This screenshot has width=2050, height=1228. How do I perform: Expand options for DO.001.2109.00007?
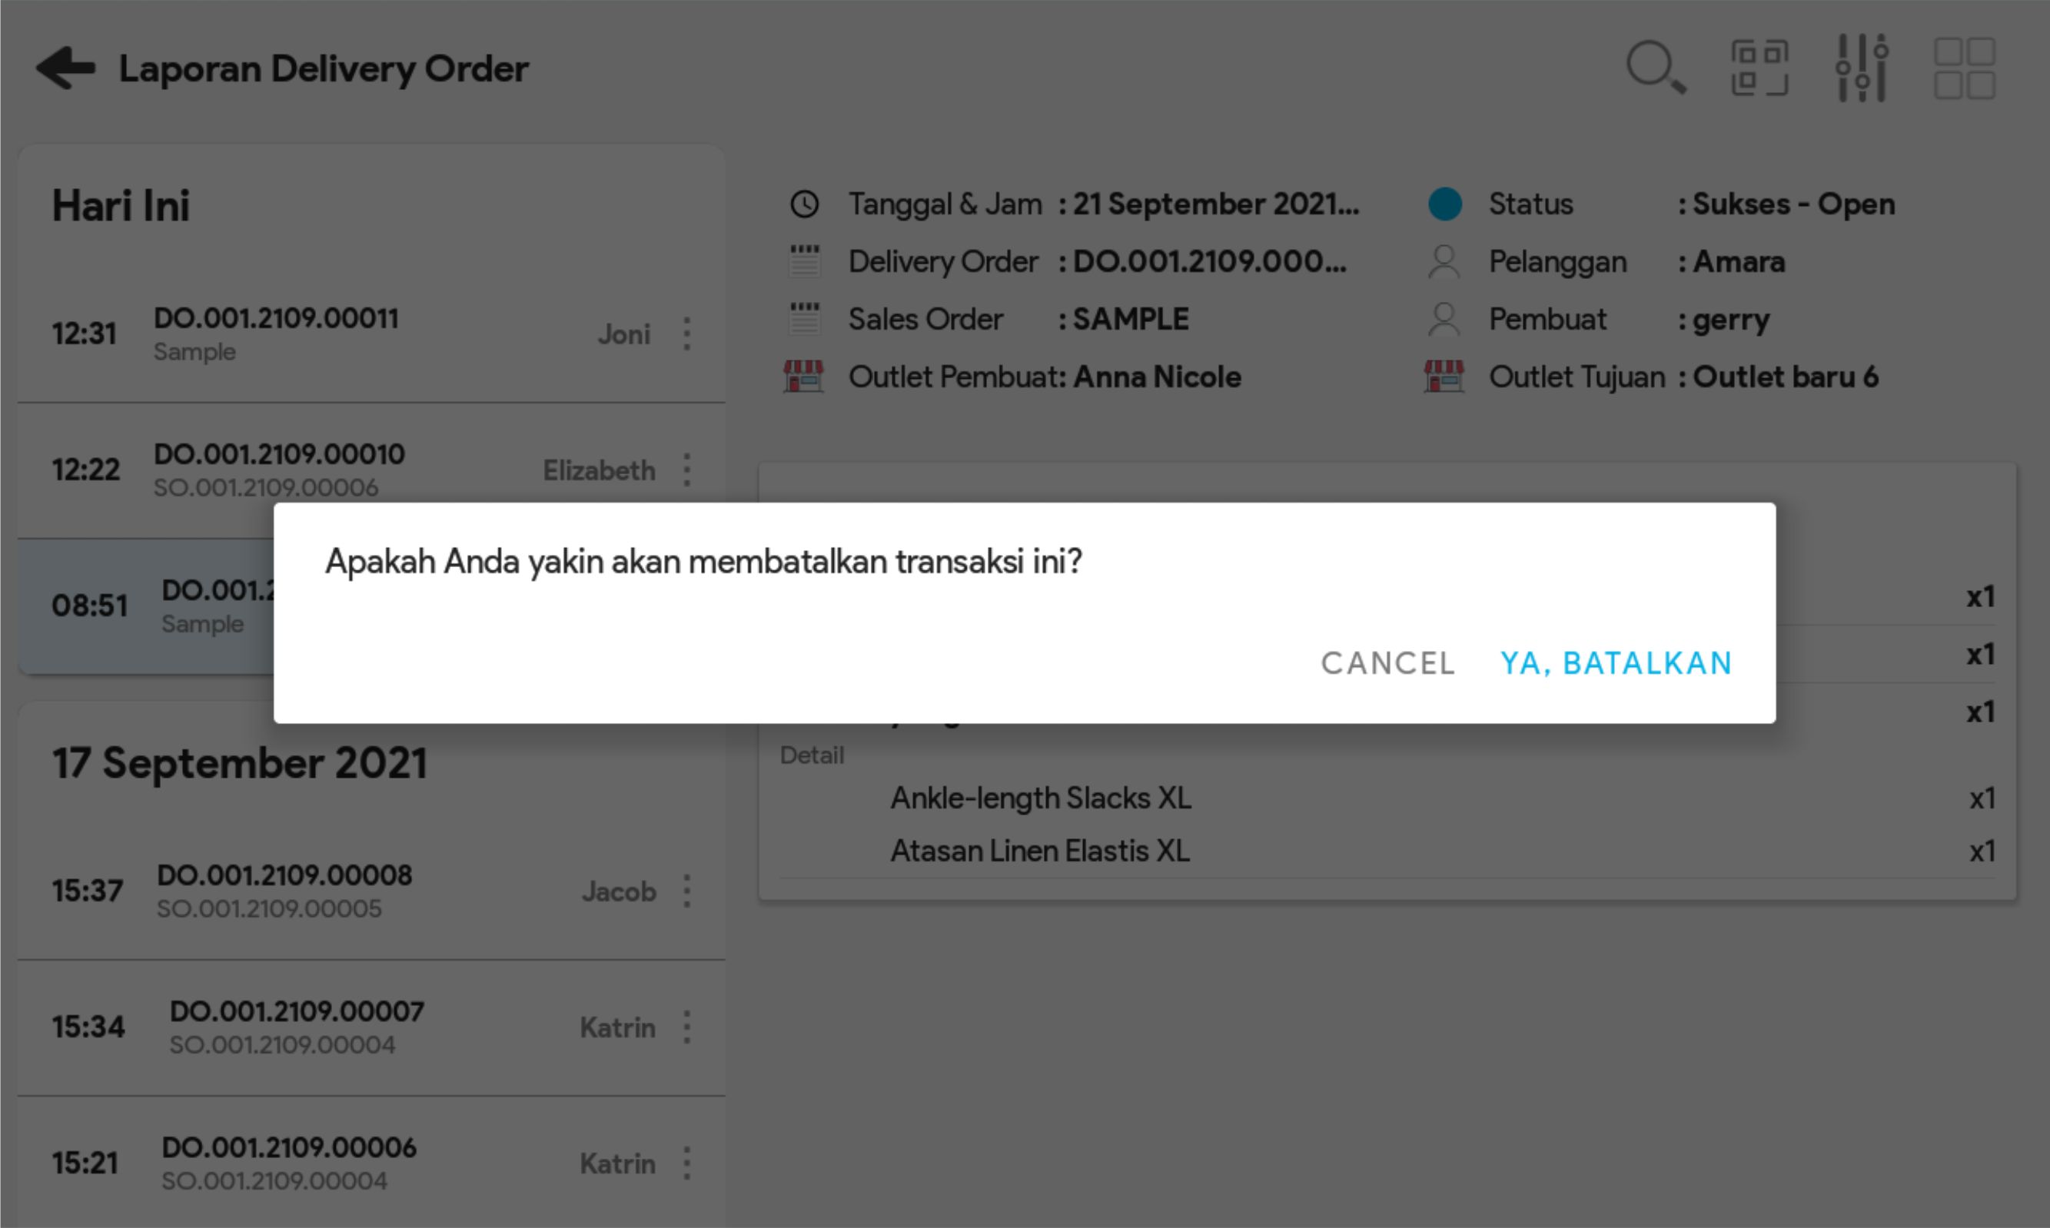tap(686, 1027)
